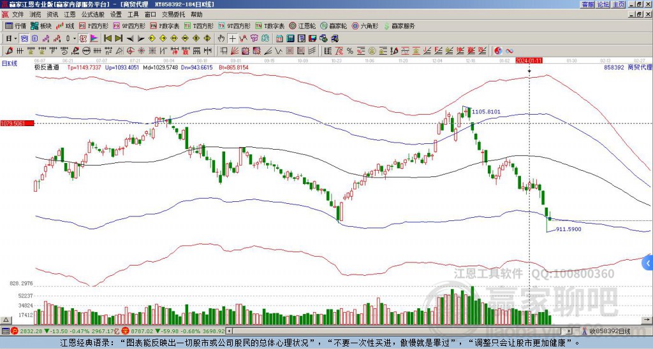Viewport: 653px width, 349px height.
Task: Click the red 1079.5061 price tag
Action: [17, 124]
